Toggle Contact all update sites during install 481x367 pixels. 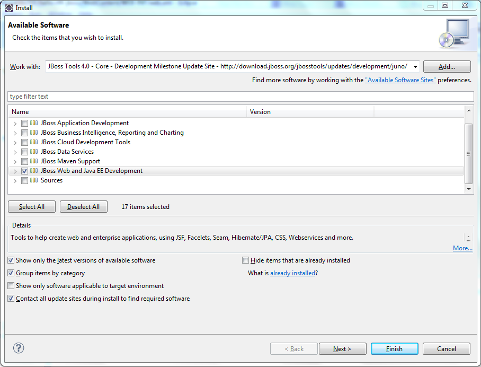point(11,299)
